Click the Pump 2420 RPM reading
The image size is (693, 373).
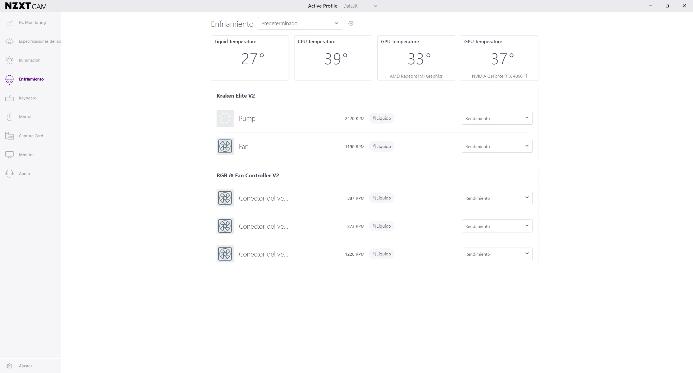(x=355, y=119)
